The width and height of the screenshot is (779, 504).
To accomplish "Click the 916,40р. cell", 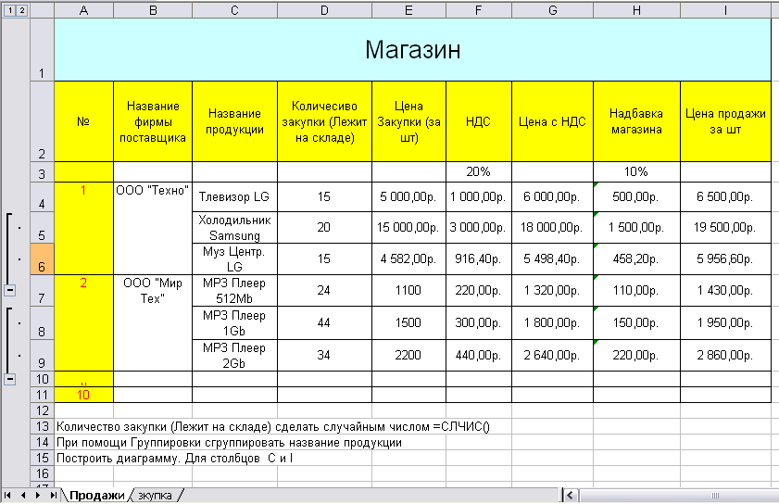I will [x=479, y=259].
